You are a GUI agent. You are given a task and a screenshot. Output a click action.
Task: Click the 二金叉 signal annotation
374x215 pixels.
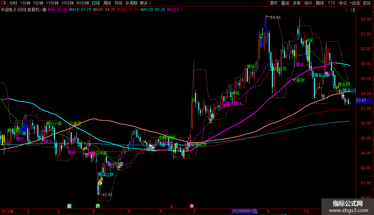click(x=75, y=123)
